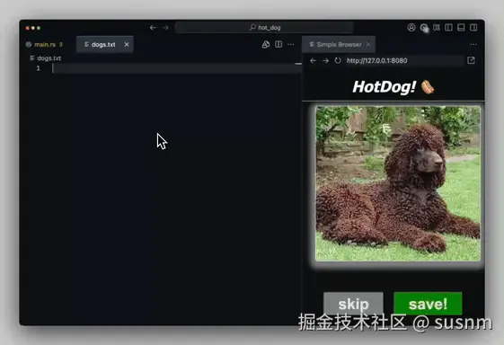The width and height of the screenshot is (504, 345).
Task: Close the Simple Browser tab
Action: 368,44
